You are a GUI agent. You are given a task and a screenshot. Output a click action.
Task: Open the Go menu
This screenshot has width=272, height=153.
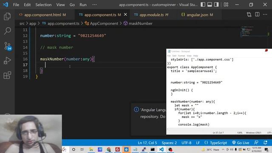72,5
